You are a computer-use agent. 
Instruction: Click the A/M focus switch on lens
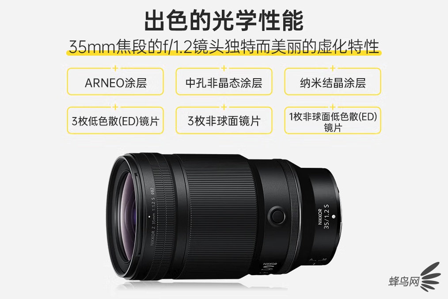click(x=318, y=261)
